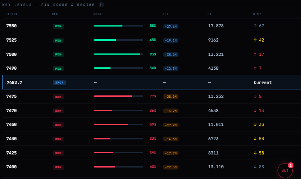Click the -28.0M GEX badge
301x179 pixels.
[171, 97]
